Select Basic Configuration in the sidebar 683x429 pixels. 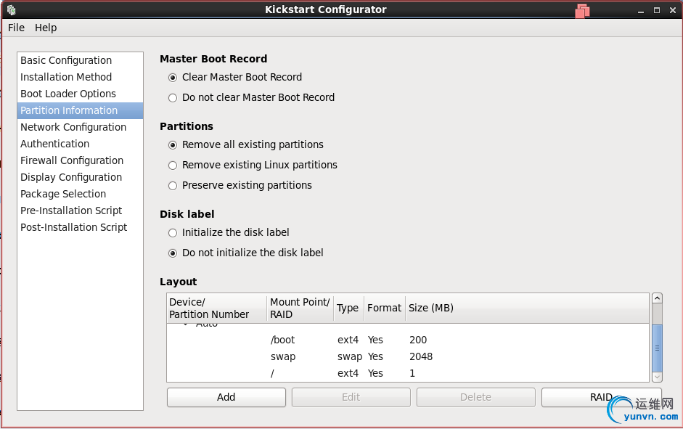pos(80,60)
